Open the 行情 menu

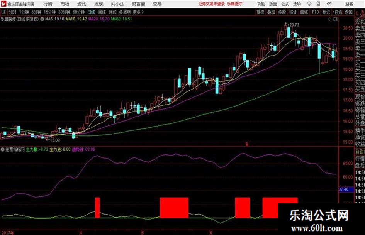[48, 4]
